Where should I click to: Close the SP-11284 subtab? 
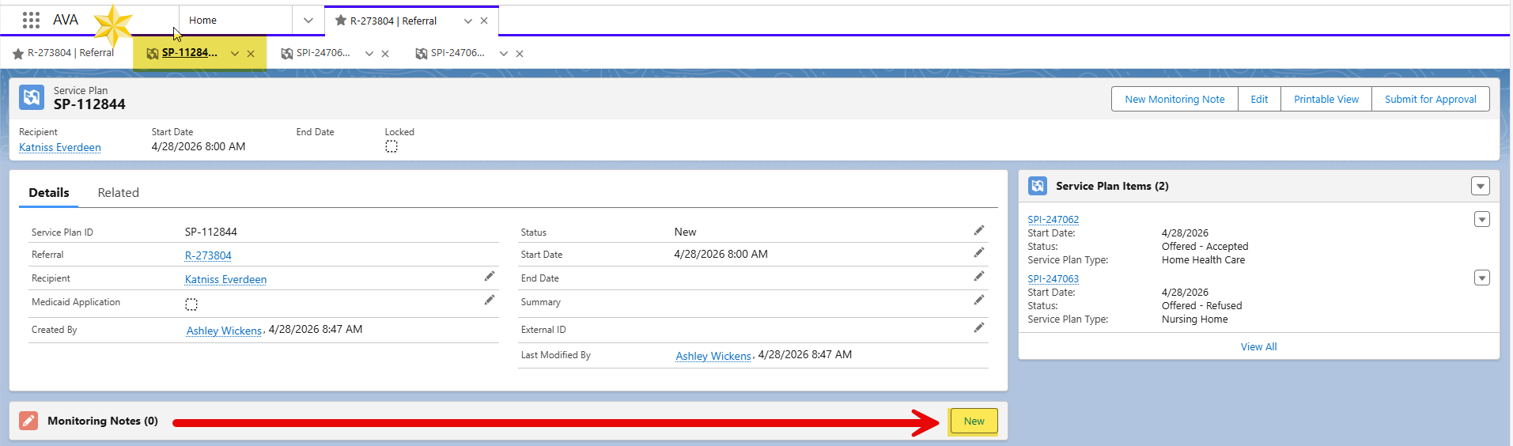(x=251, y=54)
